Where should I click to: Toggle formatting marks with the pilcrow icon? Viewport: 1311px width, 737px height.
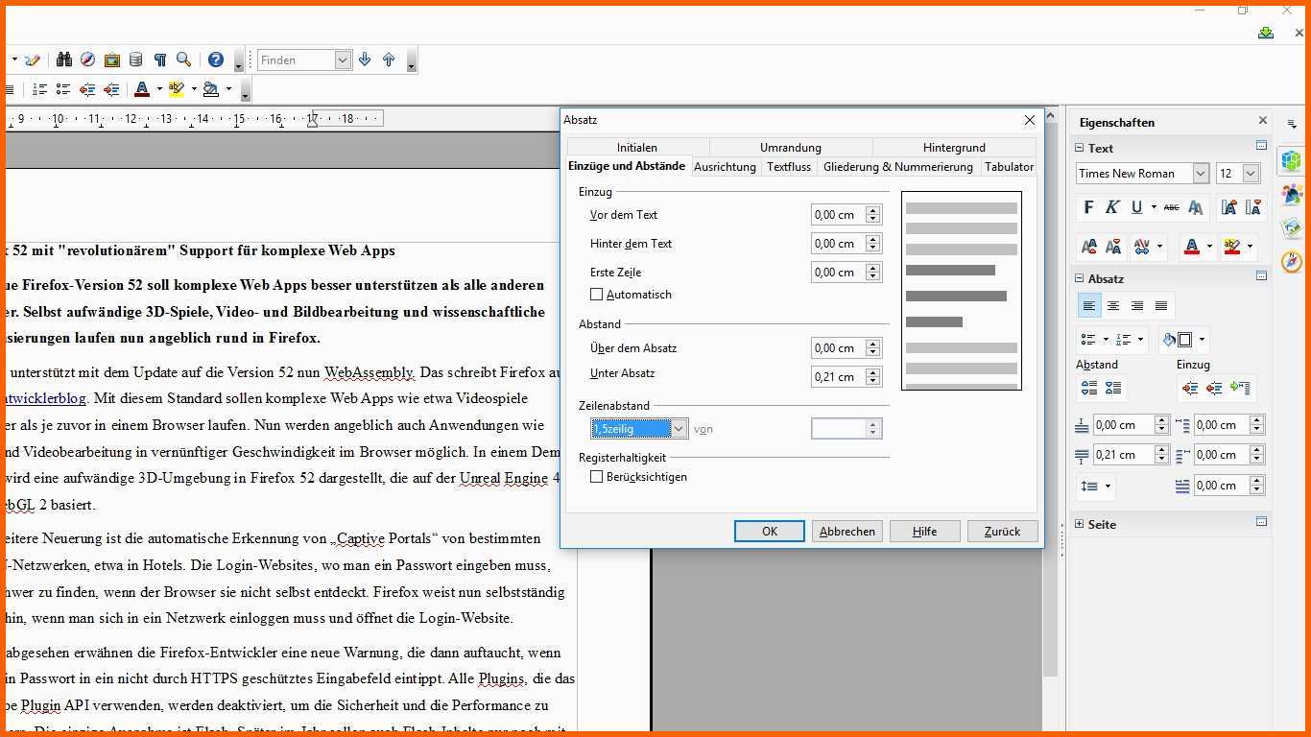[x=160, y=59]
